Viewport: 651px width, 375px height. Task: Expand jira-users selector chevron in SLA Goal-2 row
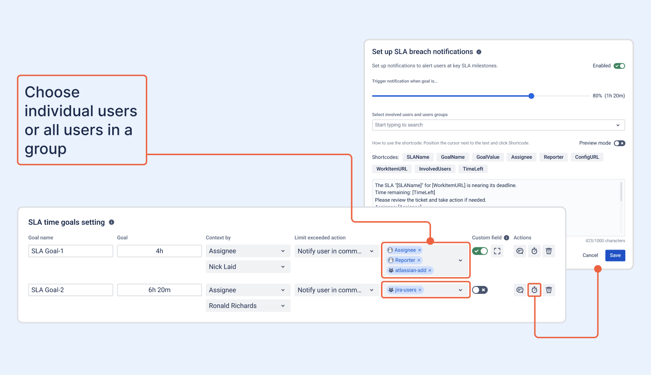(x=460, y=290)
